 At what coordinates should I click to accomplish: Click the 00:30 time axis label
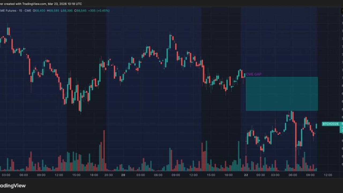click(260, 175)
